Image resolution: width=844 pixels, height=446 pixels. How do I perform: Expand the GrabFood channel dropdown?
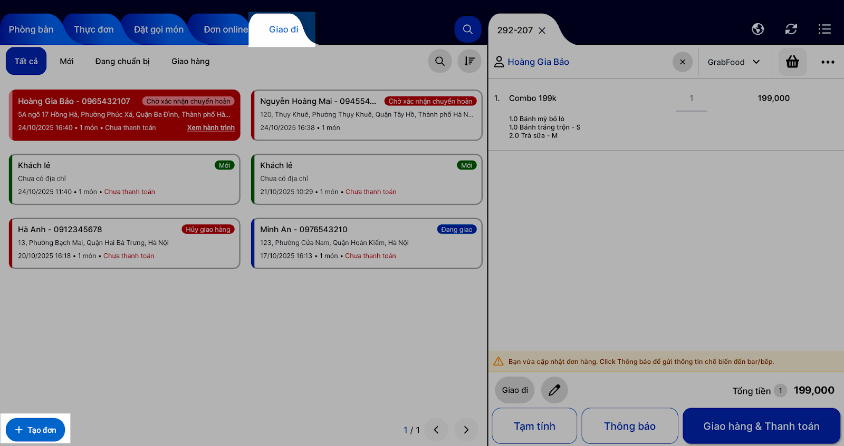point(734,62)
